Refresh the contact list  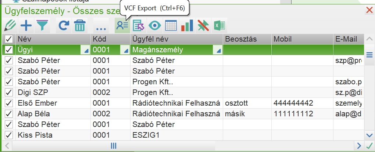point(64,25)
